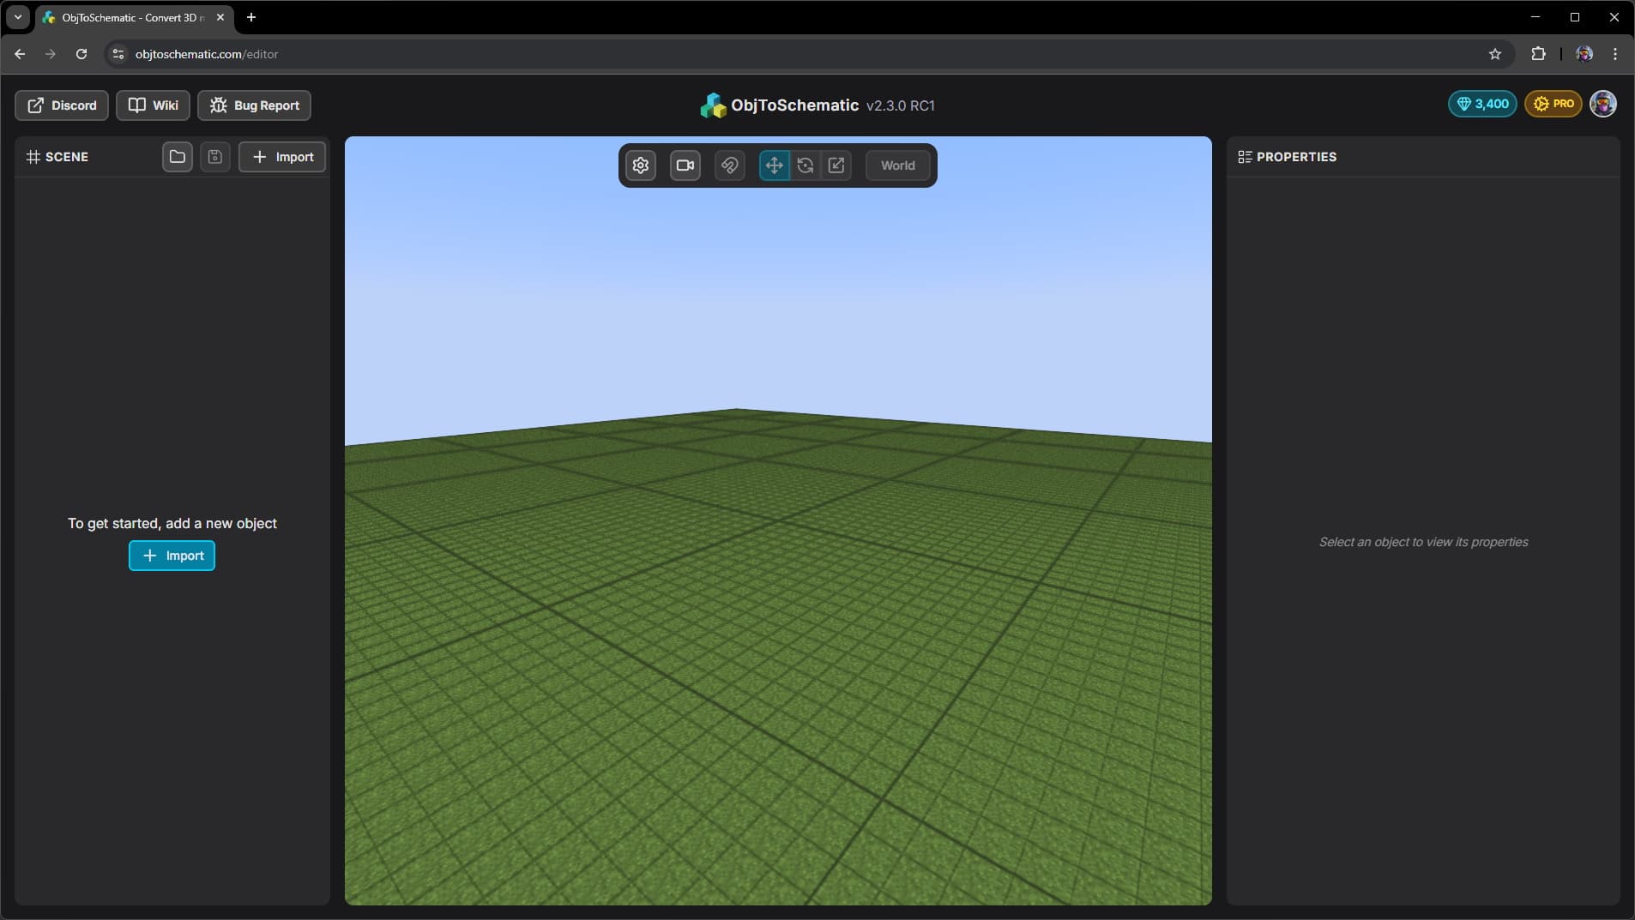This screenshot has width=1635, height=920.
Task: Open project folder icon in Scene panel
Action: point(177,157)
